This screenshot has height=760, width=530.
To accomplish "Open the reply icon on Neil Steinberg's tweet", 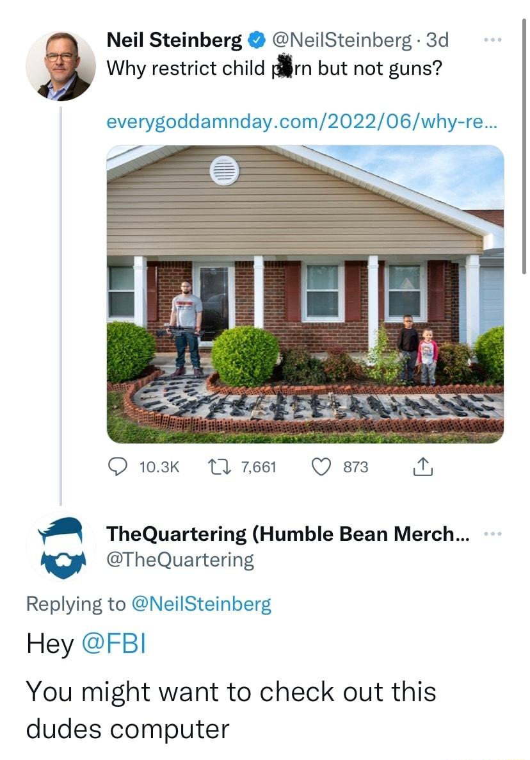I will 117,467.
